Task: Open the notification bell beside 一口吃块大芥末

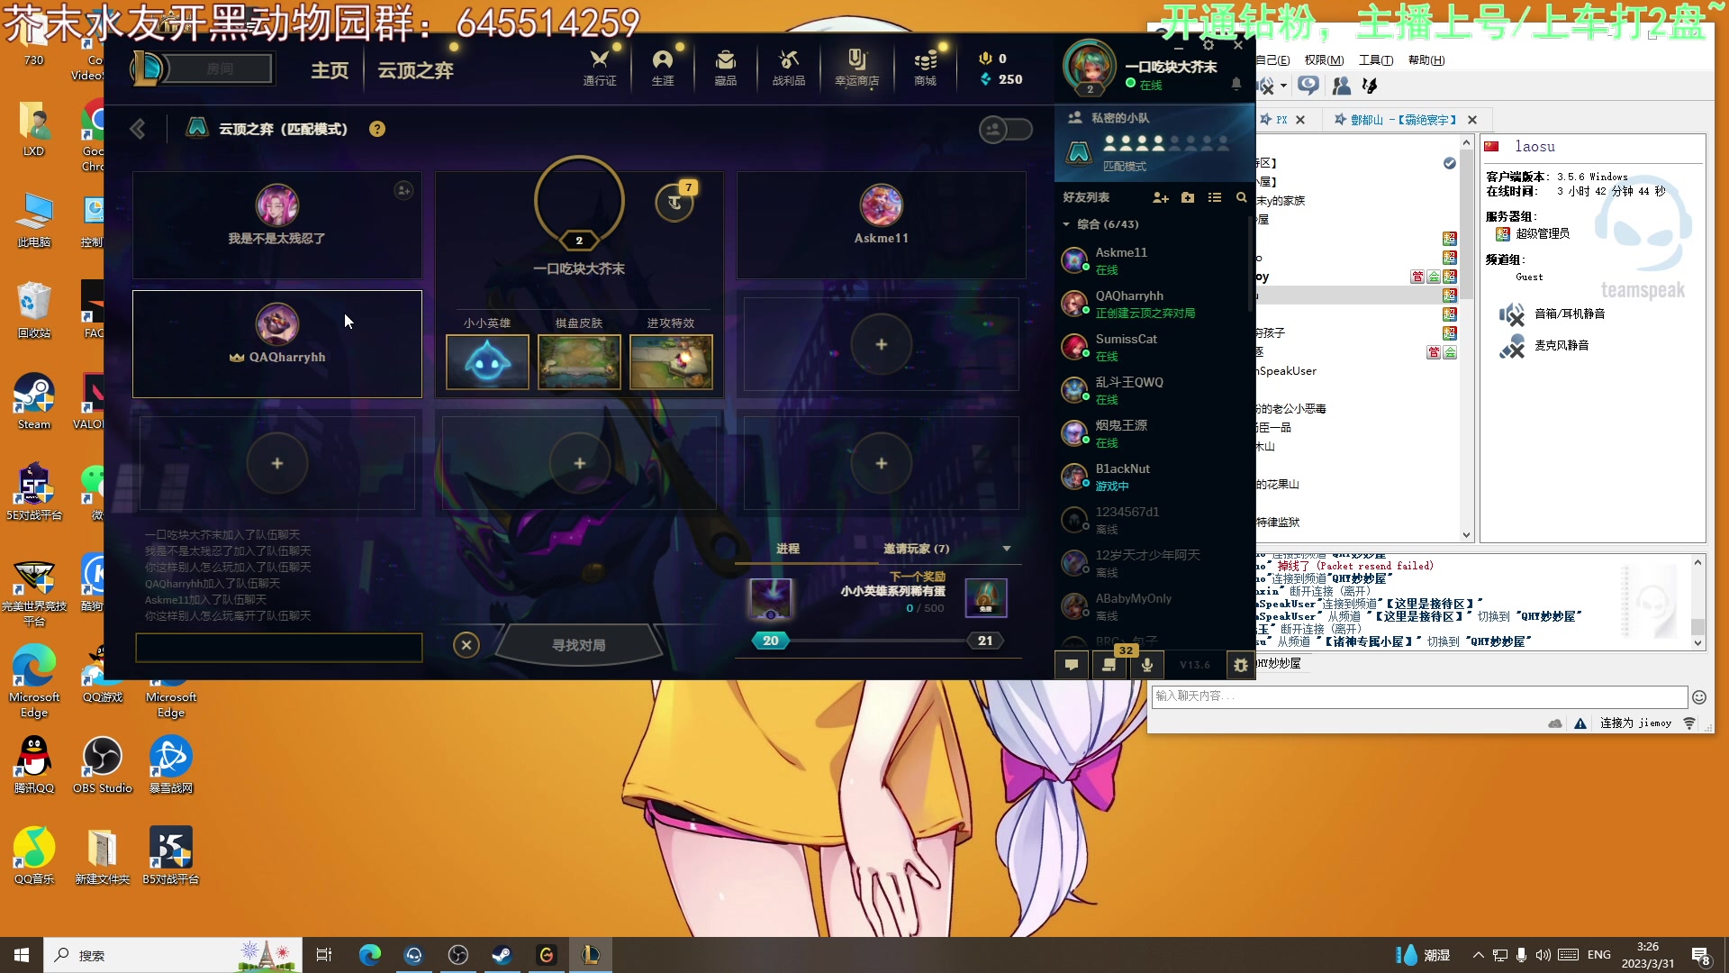Action: 1236,84
